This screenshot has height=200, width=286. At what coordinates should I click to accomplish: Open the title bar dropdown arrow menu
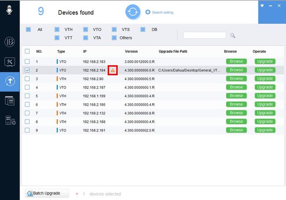pos(262,6)
